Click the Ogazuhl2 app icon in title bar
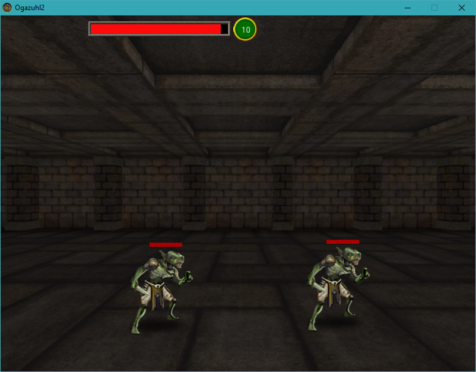The width and height of the screenshot is (476, 372). click(x=7, y=8)
